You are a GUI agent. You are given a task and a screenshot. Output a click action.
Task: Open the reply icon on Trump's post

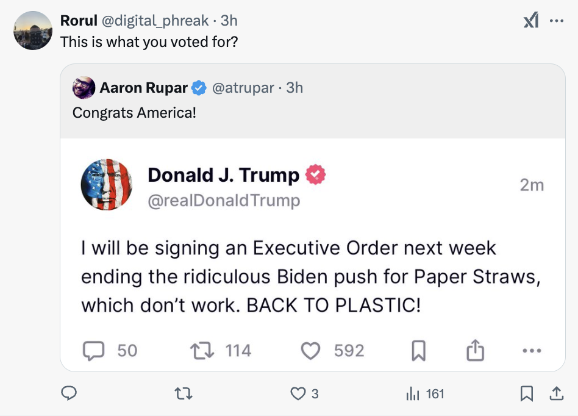click(x=95, y=350)
